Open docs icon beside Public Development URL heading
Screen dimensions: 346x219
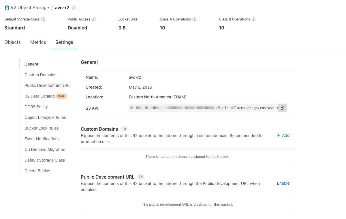click(141, 177)
